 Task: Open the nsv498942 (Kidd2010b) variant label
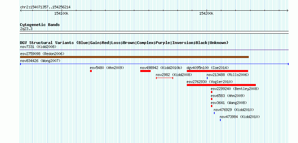161,68
